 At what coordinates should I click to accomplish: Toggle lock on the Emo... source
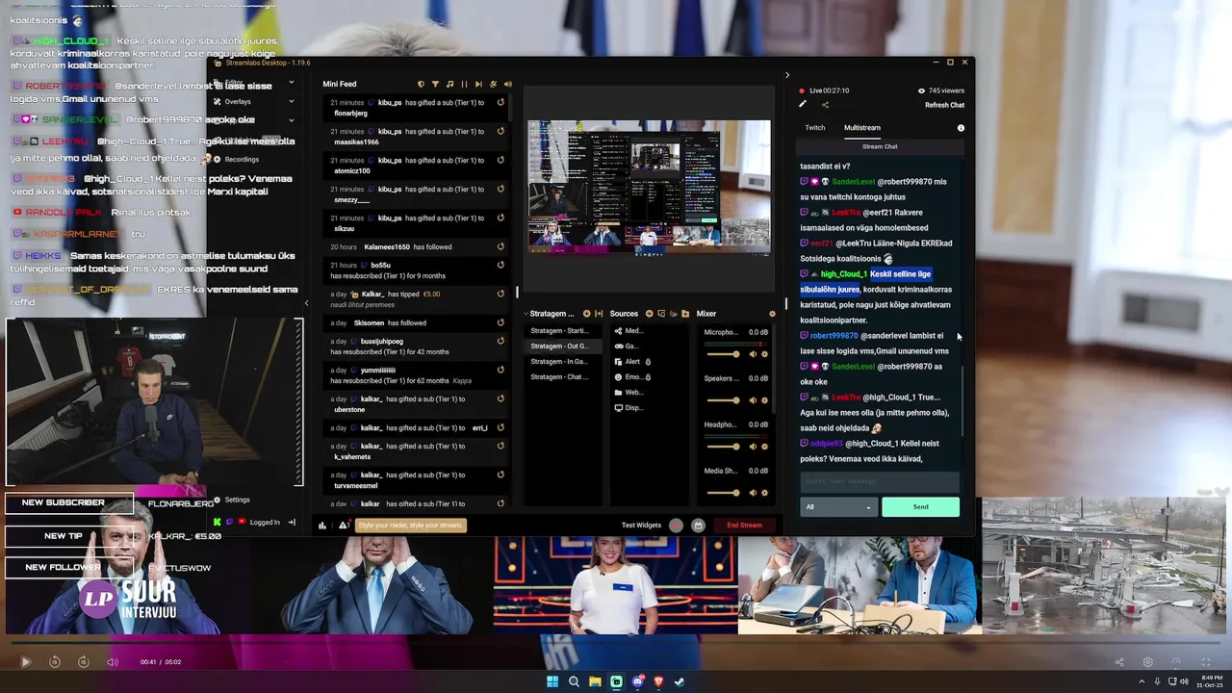(648, 377)
